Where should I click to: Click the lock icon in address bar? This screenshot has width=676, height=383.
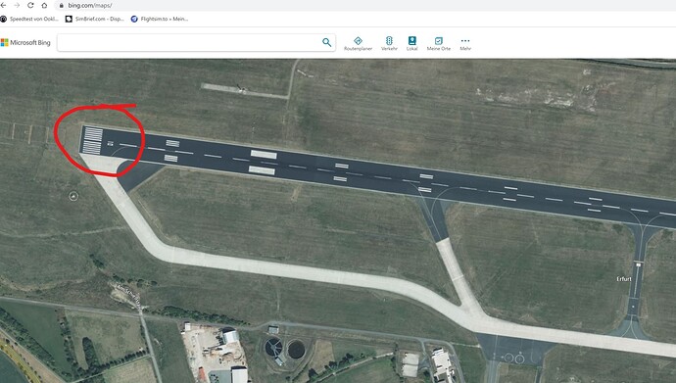tap(61, 6)
